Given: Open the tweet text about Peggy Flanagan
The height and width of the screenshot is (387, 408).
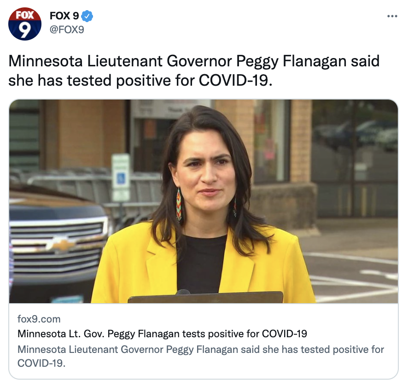Looking at the screenshot, I should pyautogui.click(x=194, y=70).
